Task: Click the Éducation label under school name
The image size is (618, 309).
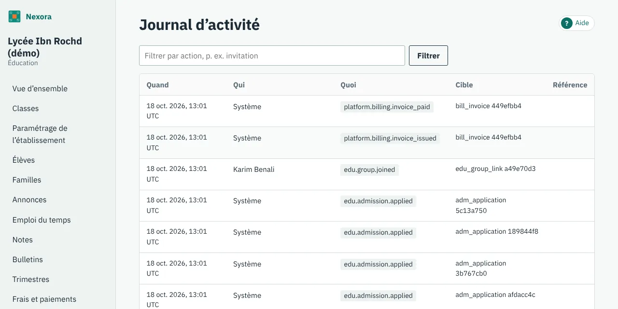Action: [x=23, y=63]
